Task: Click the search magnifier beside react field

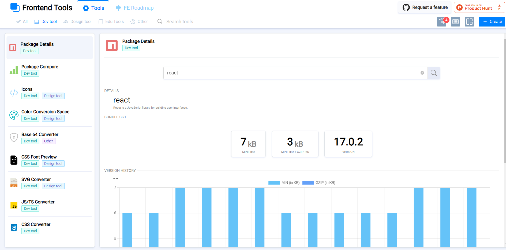Action: [433, 73]
